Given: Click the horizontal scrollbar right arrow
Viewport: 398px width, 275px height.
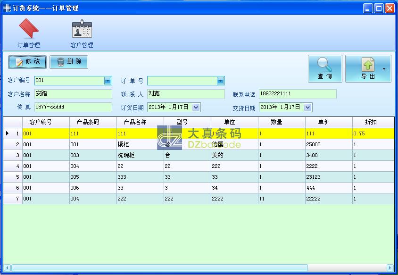Looking at the screenshot, I should coord(390,267).
